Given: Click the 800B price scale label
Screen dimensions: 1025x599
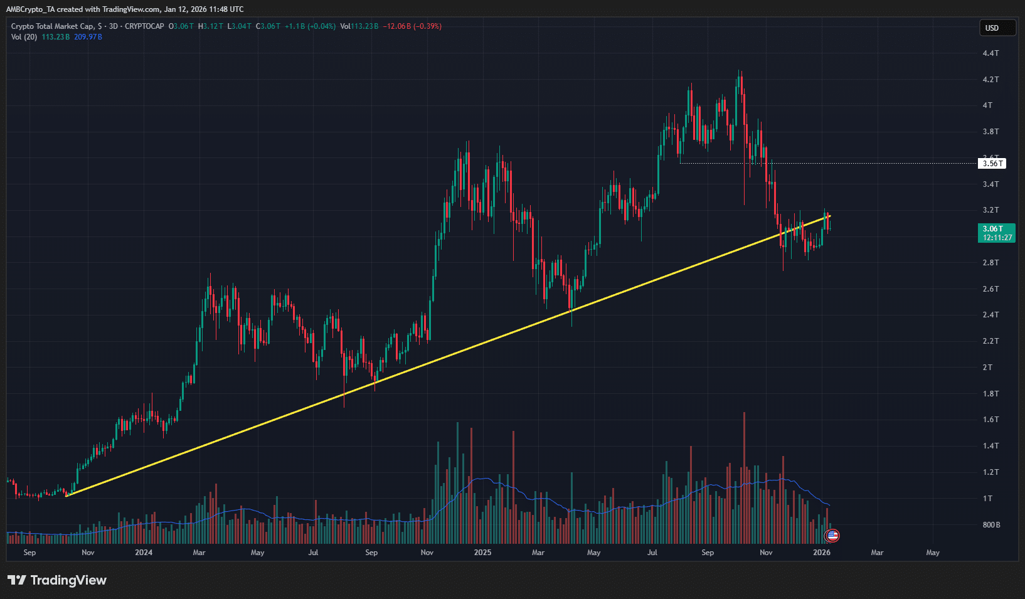Looking at the screenshot, I should click(991, 524).
